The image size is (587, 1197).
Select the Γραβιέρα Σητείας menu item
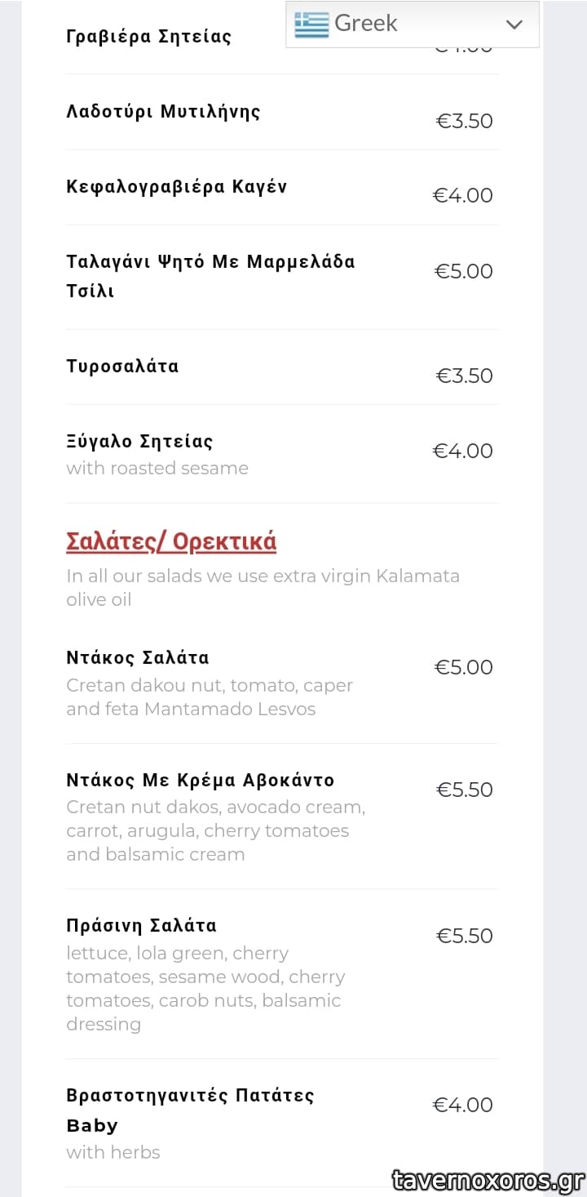click(148, 37)
